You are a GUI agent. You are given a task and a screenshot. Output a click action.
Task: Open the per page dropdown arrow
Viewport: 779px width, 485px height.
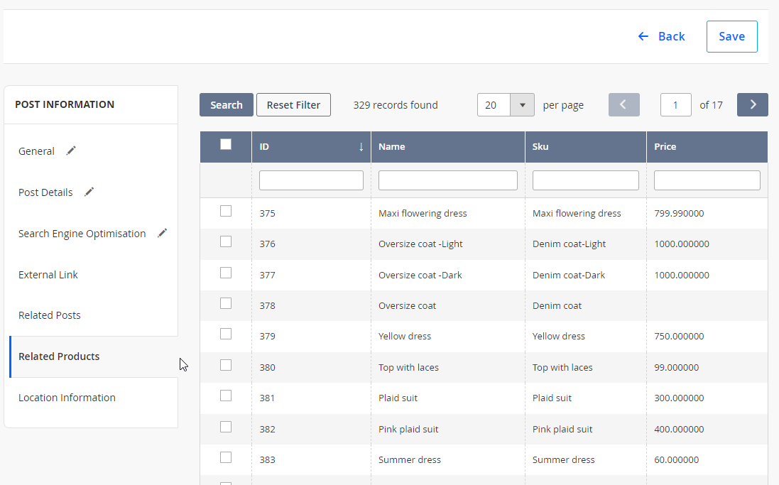[522, 105]
